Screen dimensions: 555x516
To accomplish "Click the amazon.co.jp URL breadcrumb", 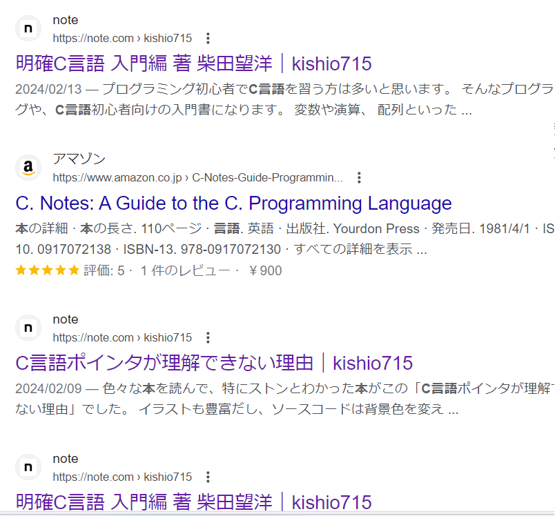I will pos(197,177).
